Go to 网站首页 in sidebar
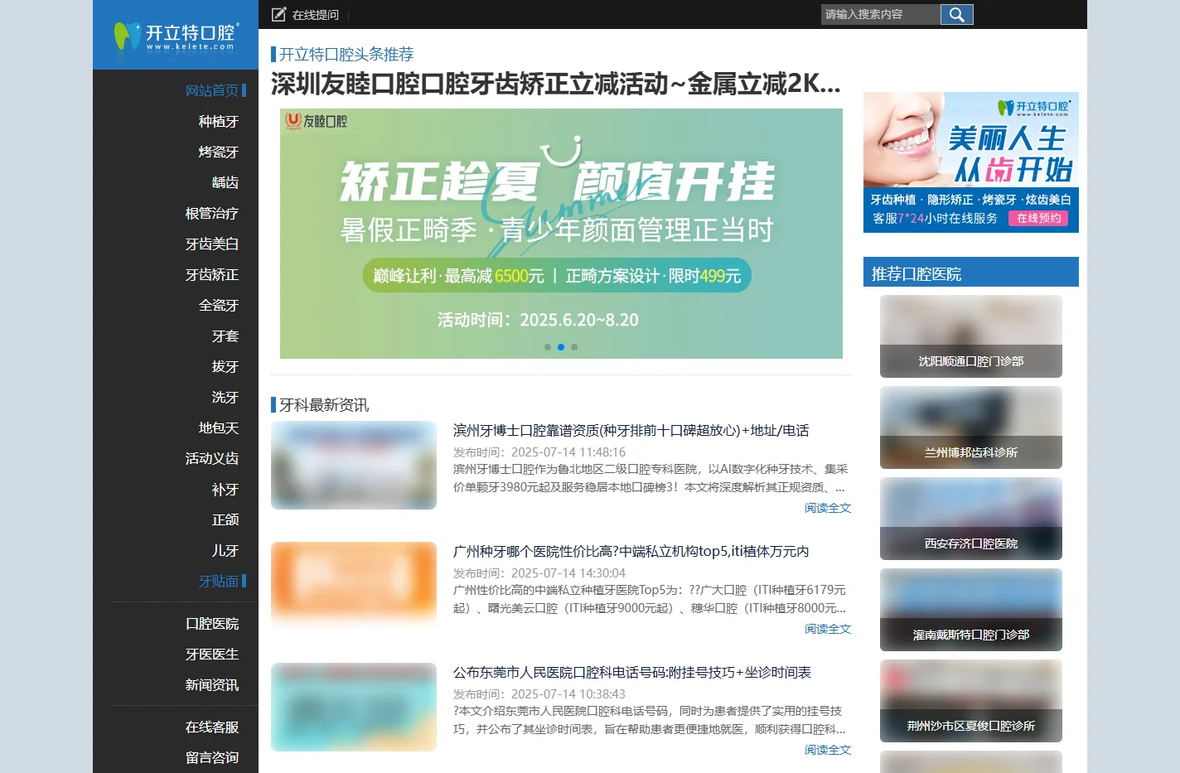Image resolution: width=1180 pixels, height=773 pixels. pos(212,90)
